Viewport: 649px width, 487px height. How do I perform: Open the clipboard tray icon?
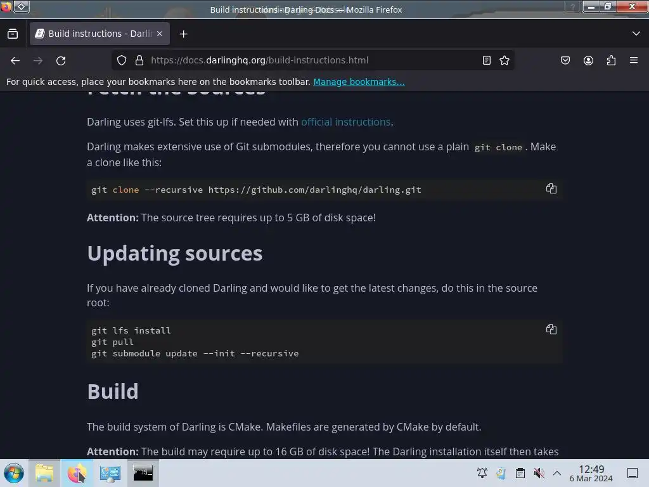(520, 472)
